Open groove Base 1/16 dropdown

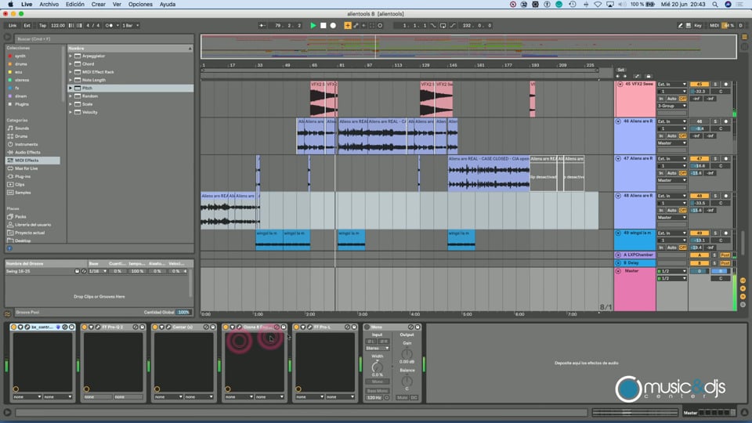tap(97, 272)
